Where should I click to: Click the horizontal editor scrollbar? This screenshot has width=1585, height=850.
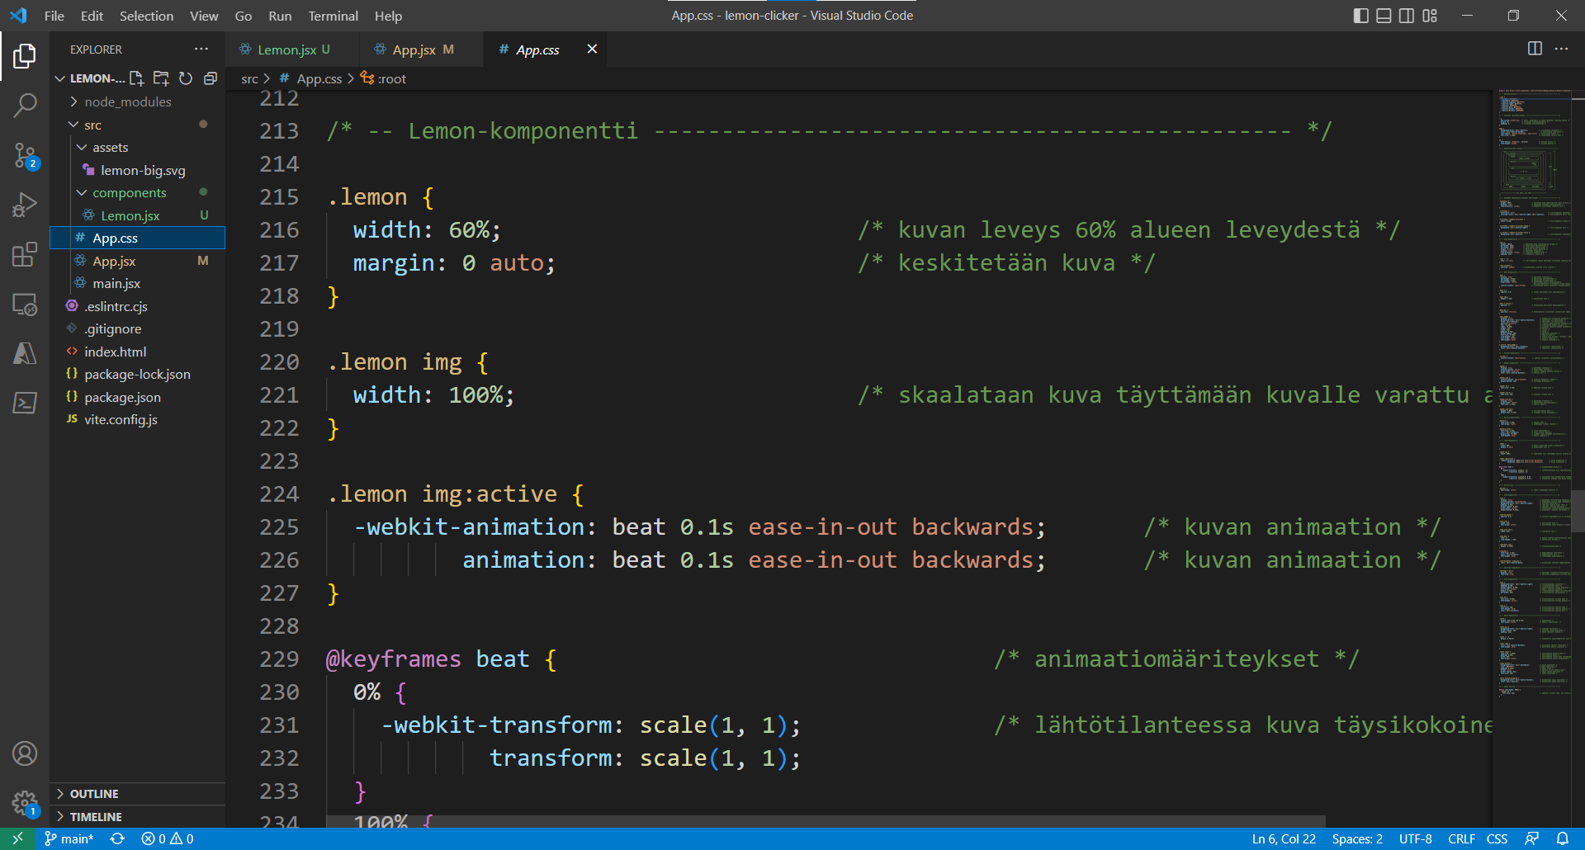tap(826, 821)
